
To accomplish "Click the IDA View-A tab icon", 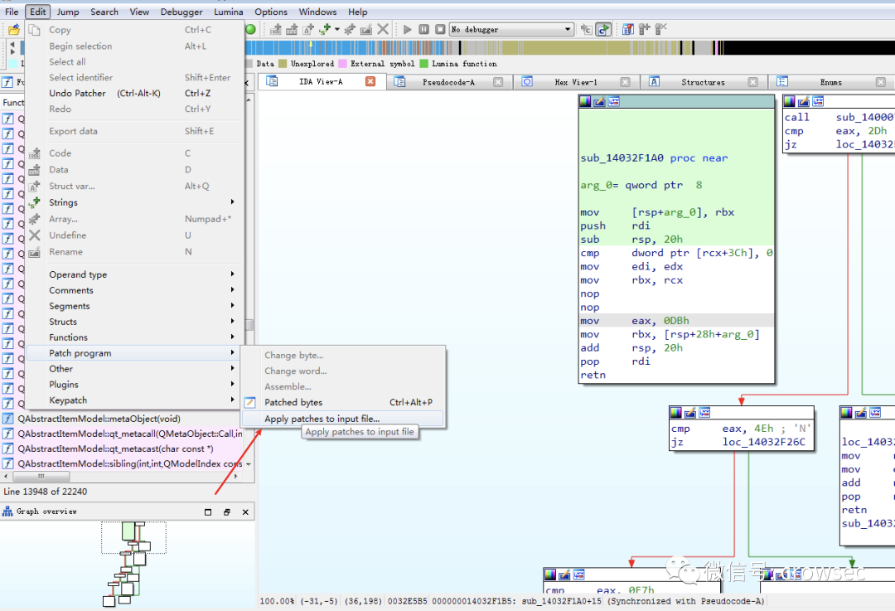I will pos(273,81).
